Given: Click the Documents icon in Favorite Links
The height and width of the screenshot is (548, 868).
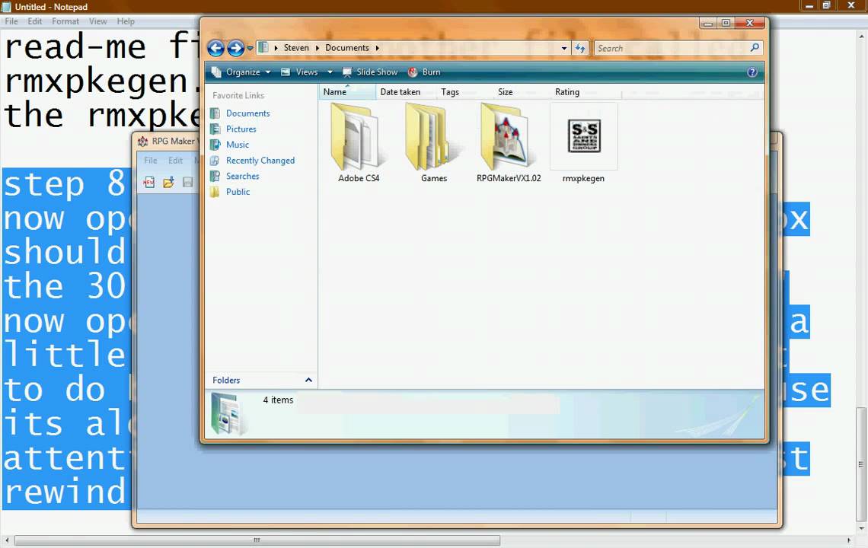Looking at the screenshot, I should pyautogui.click(x=215, y=113).
